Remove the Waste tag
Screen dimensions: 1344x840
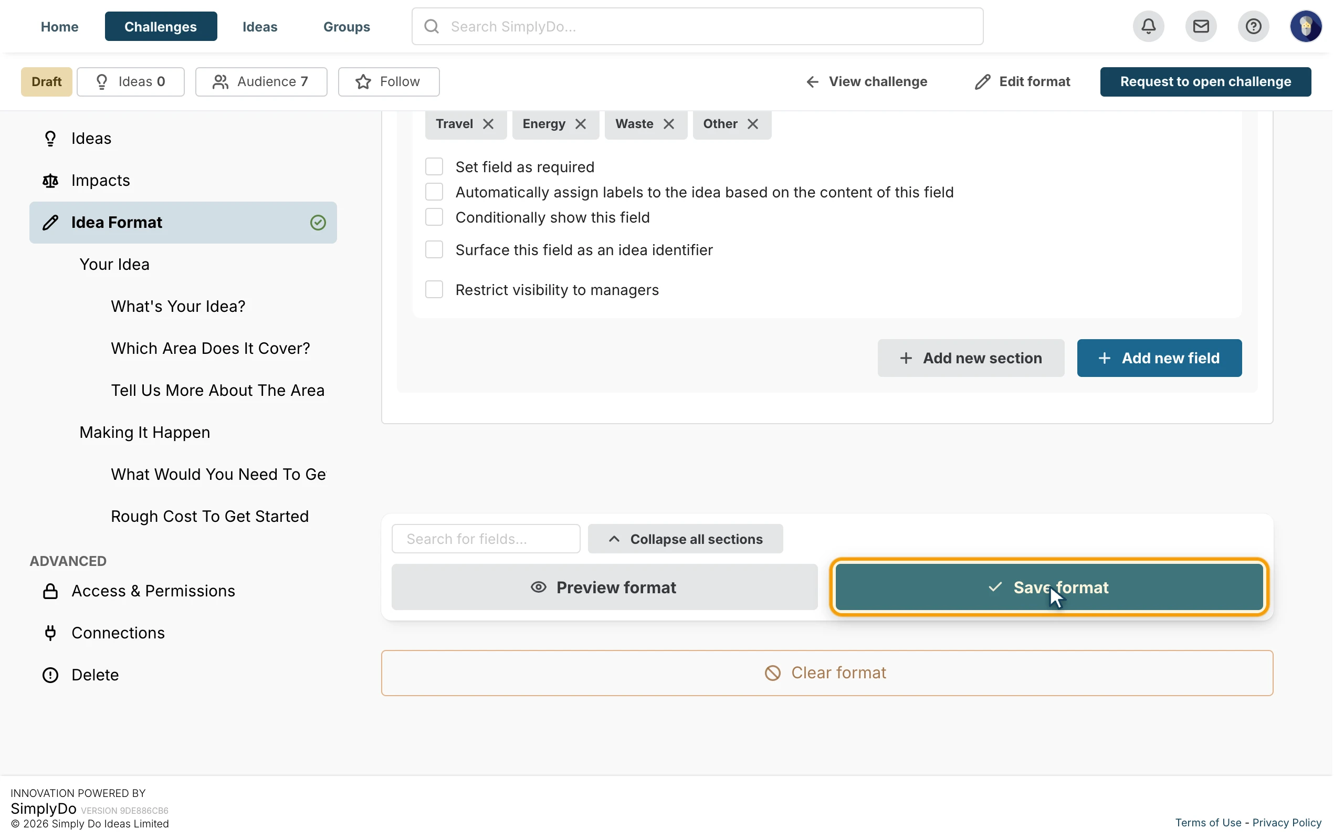tap(669, 124)
